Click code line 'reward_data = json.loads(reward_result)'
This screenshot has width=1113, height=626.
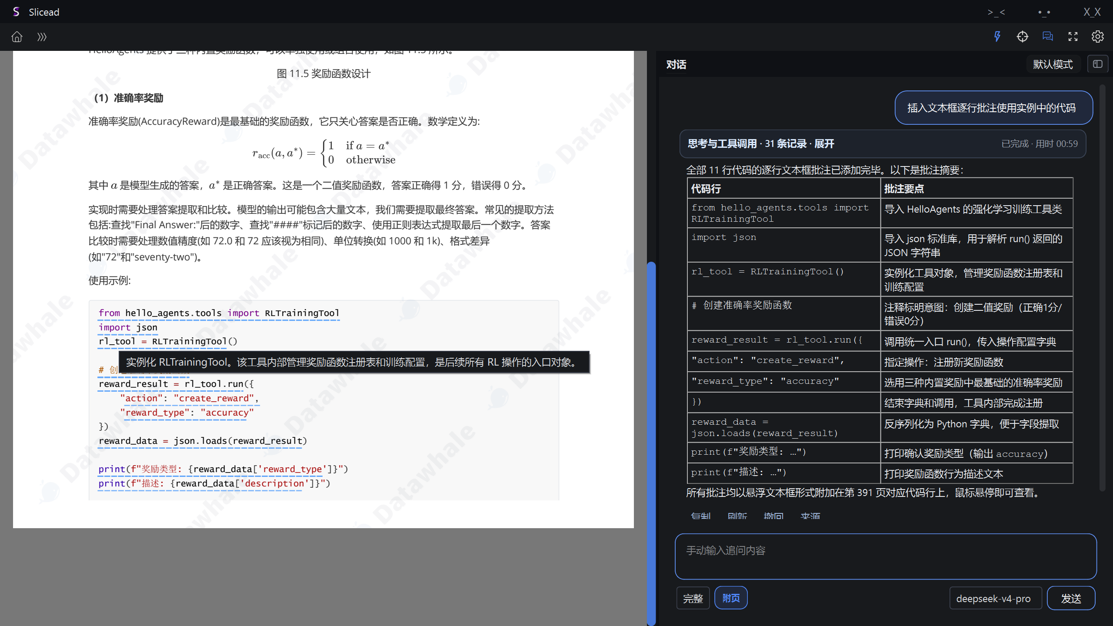coord(203,441)
